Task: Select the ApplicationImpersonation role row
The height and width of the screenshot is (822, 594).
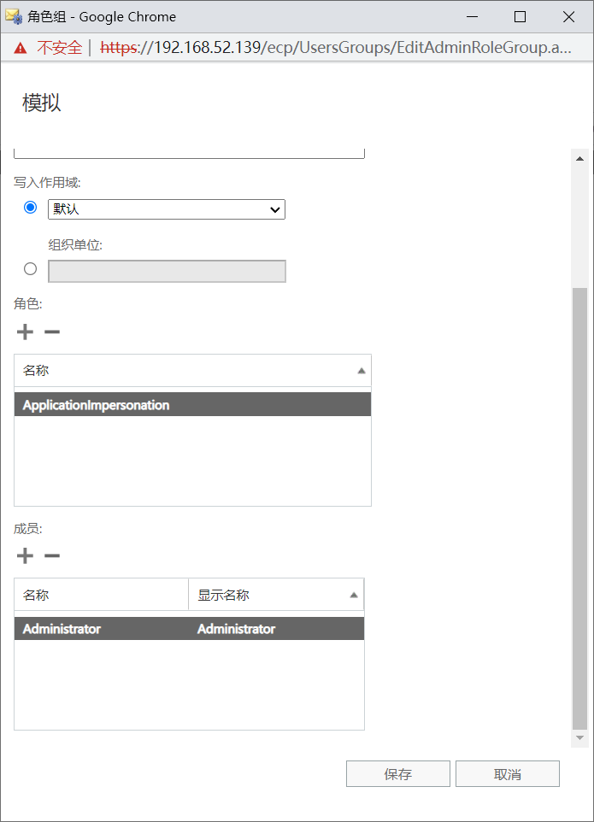Action: (192, 405)
